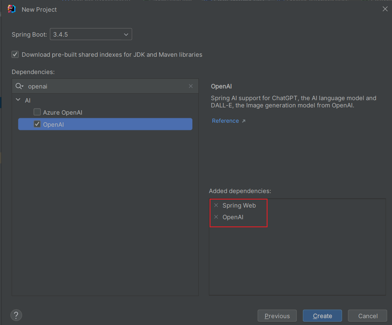Uncheck the OpenAI dependency checkbox
The width and height of the screenshot is (392, 325).
click(x=37, y=124)
